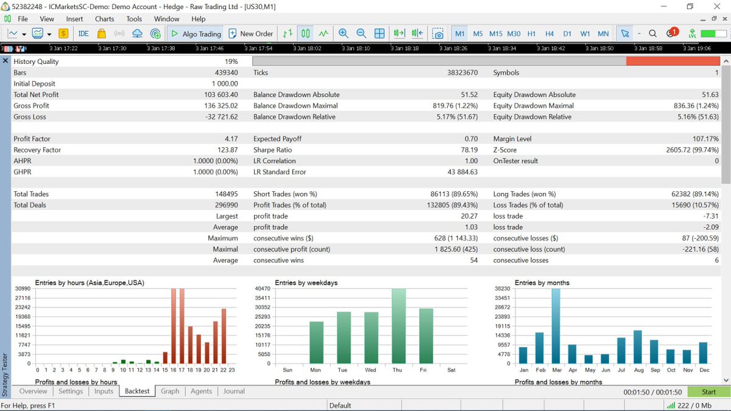Take a chart screenshot with camera icon

[x=438, y=33]
